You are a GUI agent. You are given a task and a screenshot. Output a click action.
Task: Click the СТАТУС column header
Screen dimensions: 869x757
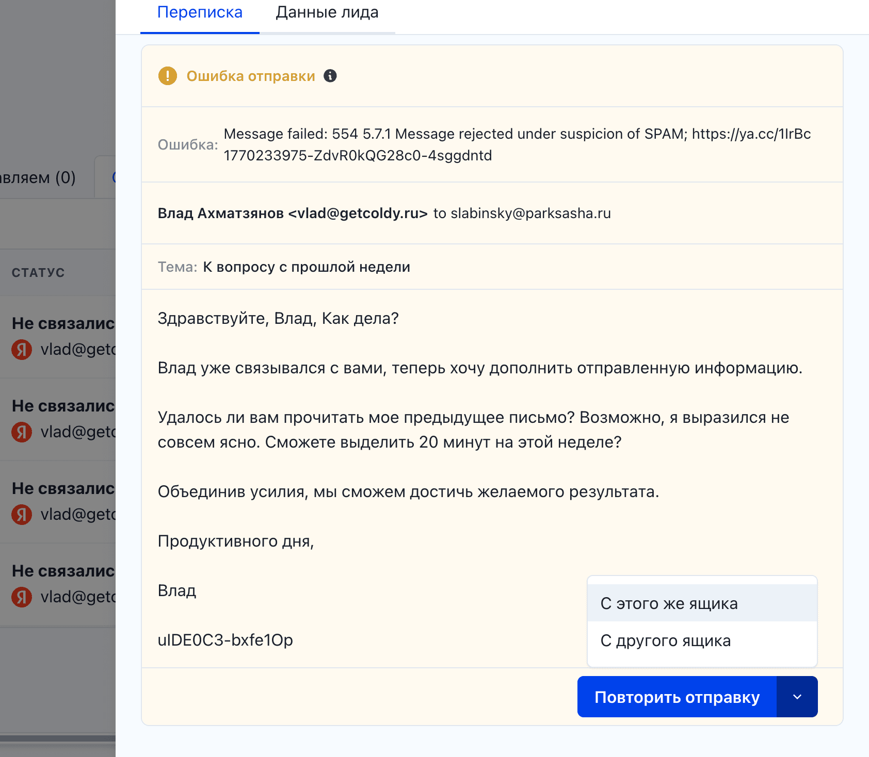click(38, 273)
